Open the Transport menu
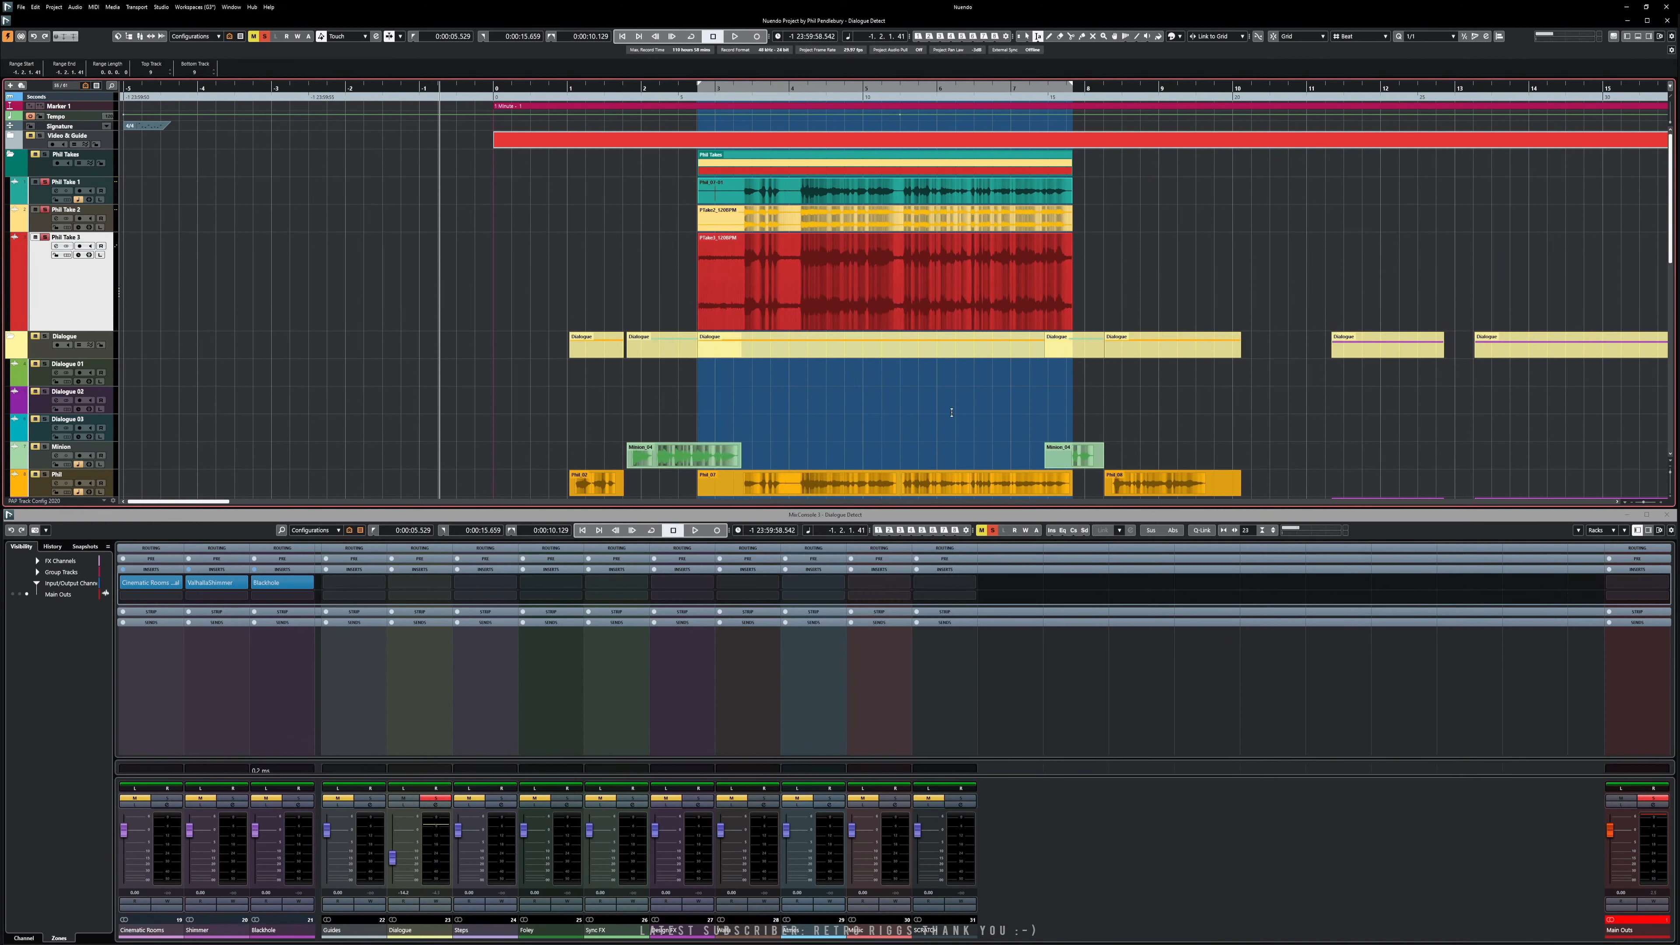 click(x=136, y=7)
